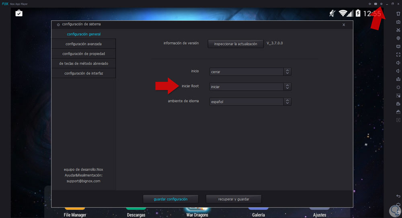The width and height of the screenshot is (402, 218).
Task: Open File Manager on Nox home screen
Action: (x=75, y=212)
